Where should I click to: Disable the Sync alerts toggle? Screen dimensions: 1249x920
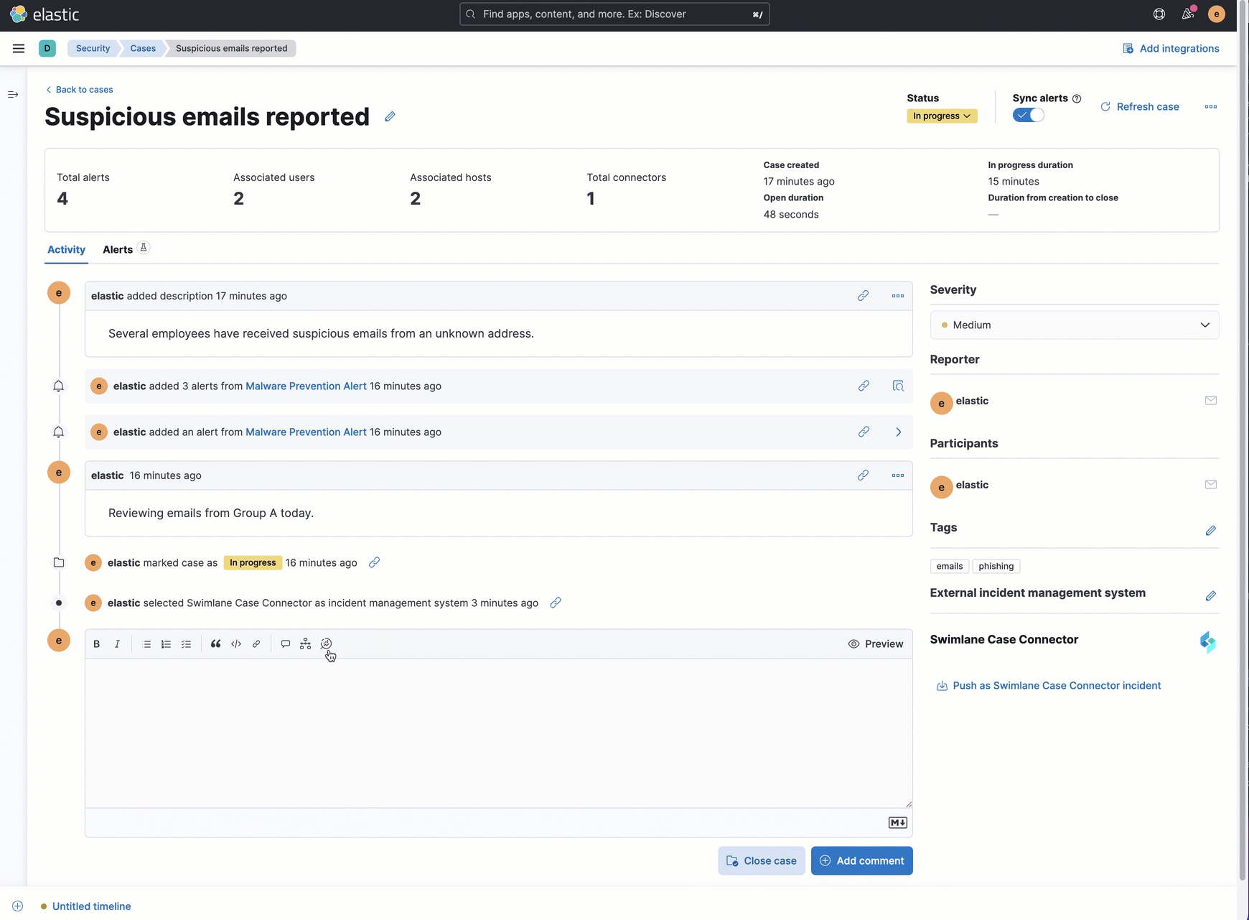click(x=1028, y=115)
